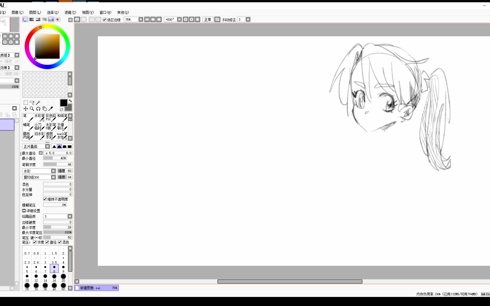Image resolution: width=490 pixels, height=306 pixels.
Task: Click the transparent color checker icon
Action: [x=62, y=109]
